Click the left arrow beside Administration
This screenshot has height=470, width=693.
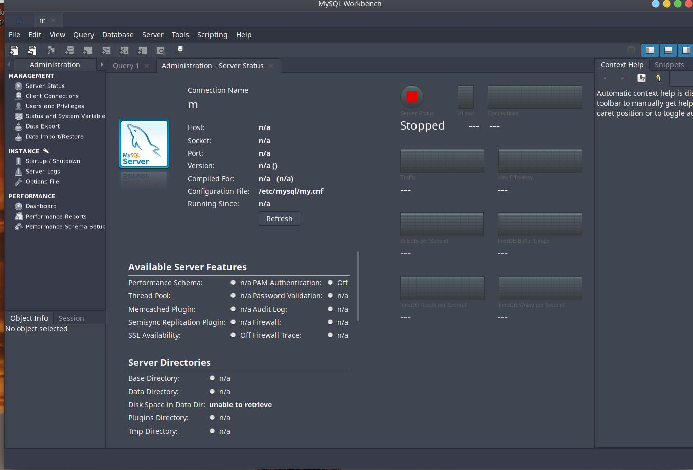(9, 65)
